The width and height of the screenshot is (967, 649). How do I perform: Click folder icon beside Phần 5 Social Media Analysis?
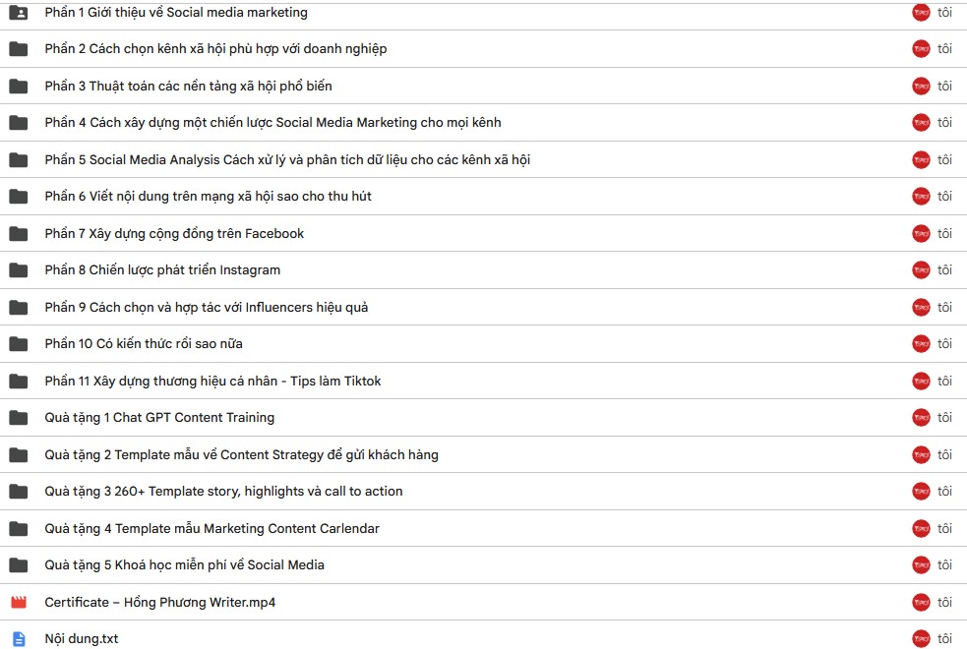(19, 159)
